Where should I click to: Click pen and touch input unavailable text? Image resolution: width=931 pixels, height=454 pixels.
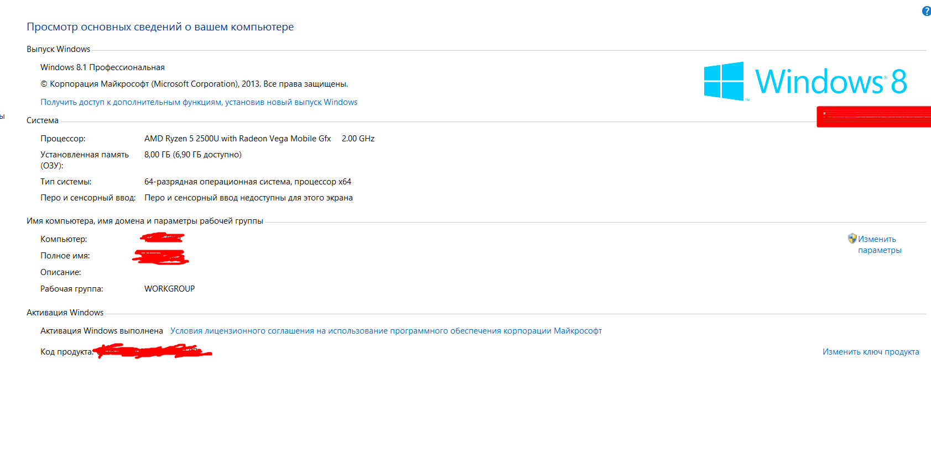pos(248,198)
